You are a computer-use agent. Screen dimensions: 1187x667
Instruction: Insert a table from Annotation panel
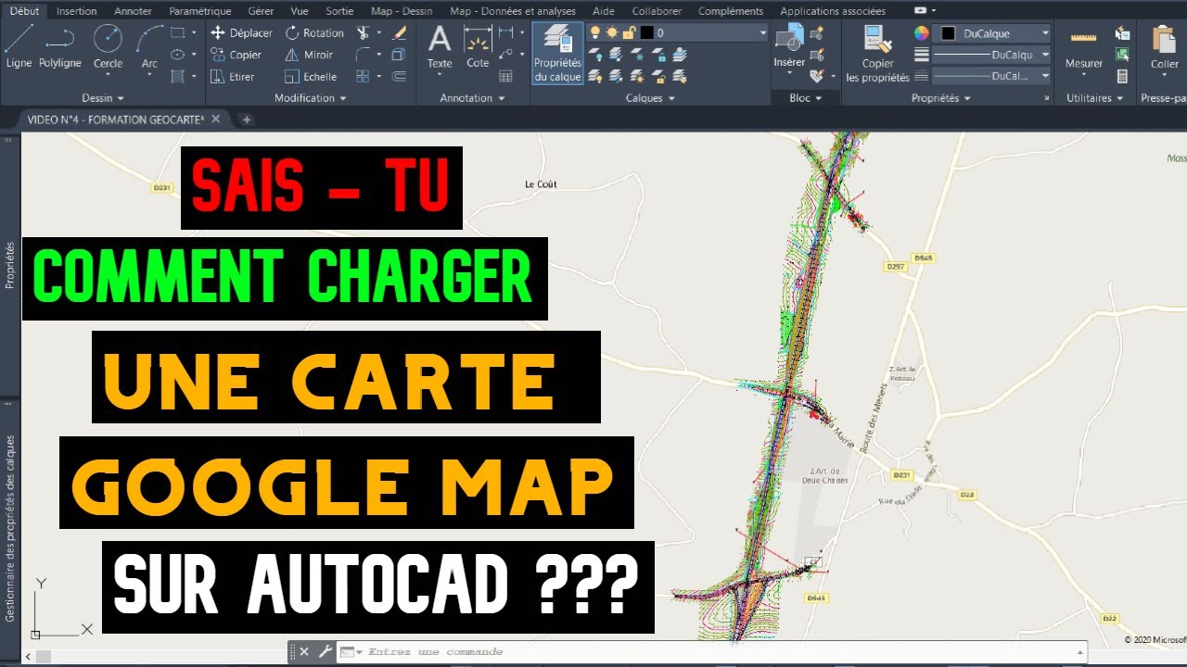pos(505,77)
